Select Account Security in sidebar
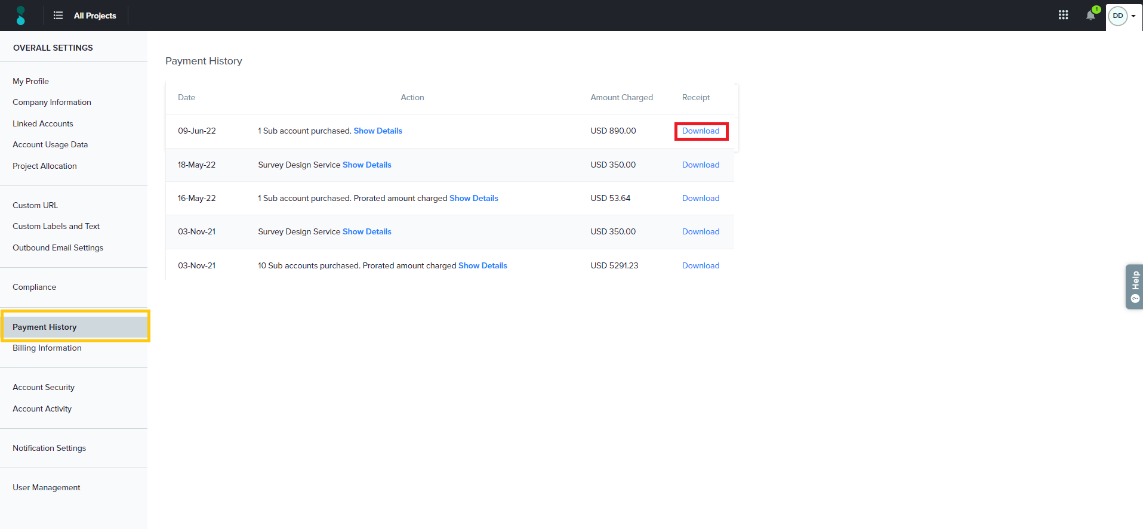1143x529 pixels. (x=44, y=387)
